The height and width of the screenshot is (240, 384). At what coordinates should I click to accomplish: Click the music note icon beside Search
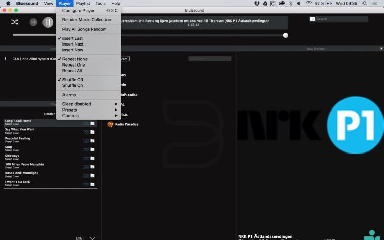click(x=312, y=19)
